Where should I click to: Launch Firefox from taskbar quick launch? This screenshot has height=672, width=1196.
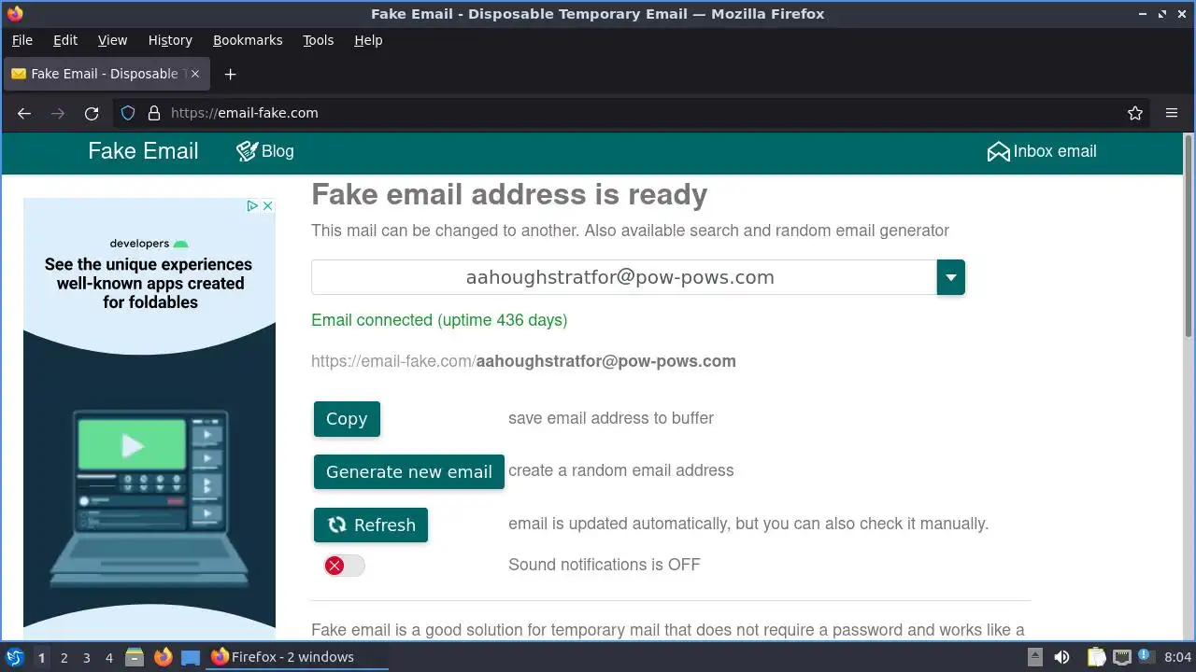[164, 657]
